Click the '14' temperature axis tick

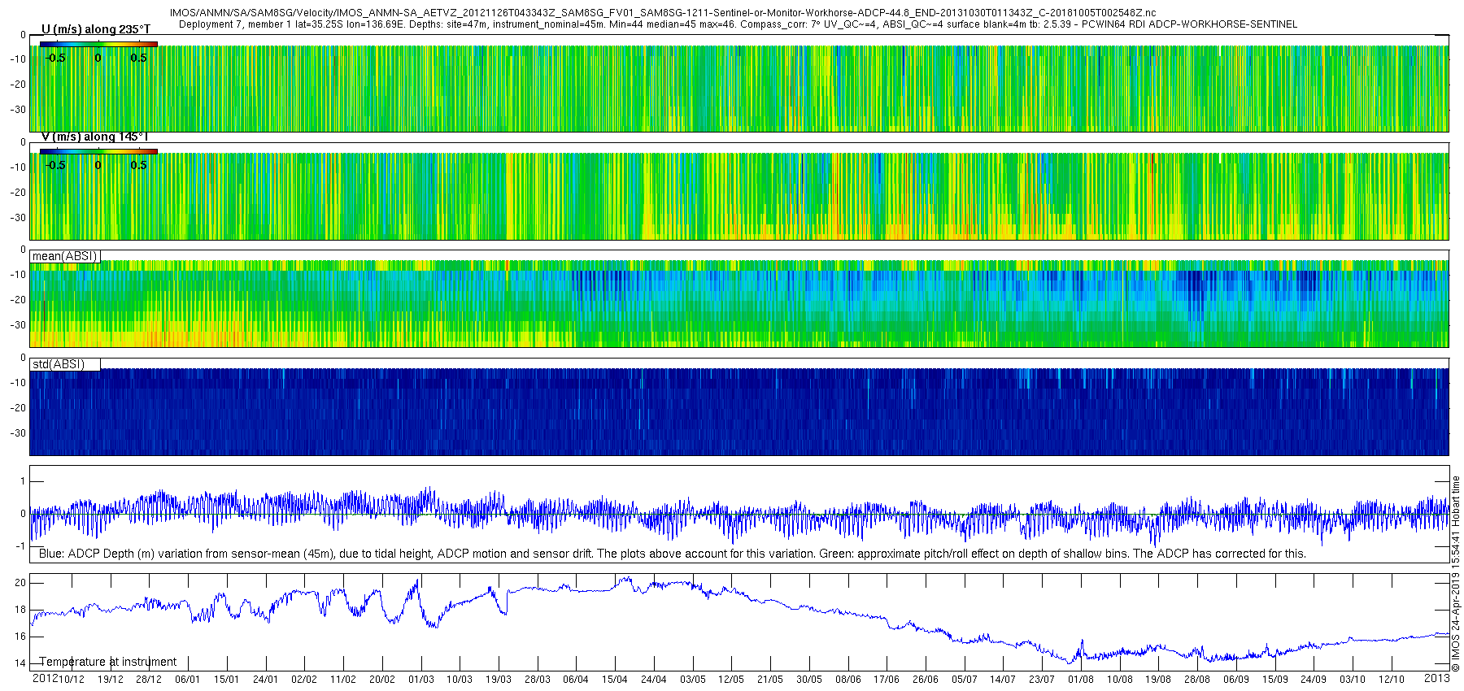pyautogui.click(x=20, y=663)
